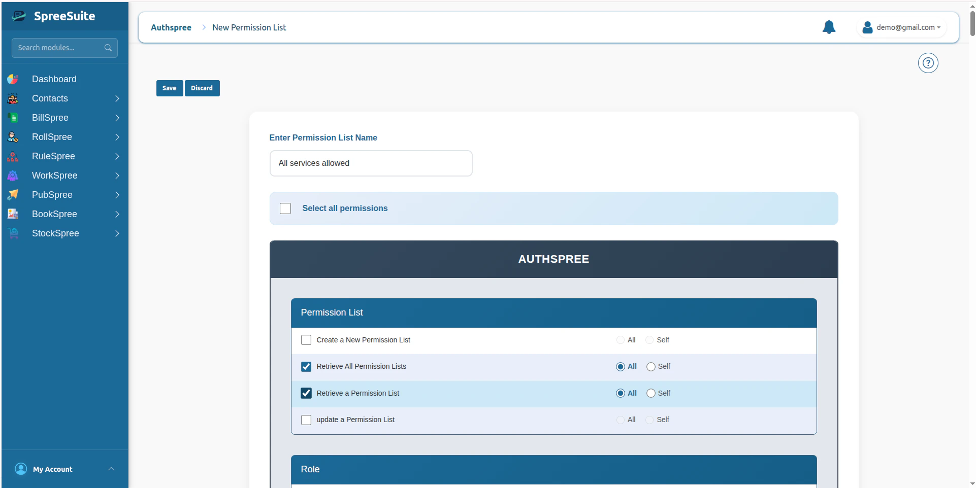Image resolution: width=976 pixels, height=488 pixels.
Task: Discard the permission list changes
Action: coord(202,88)
